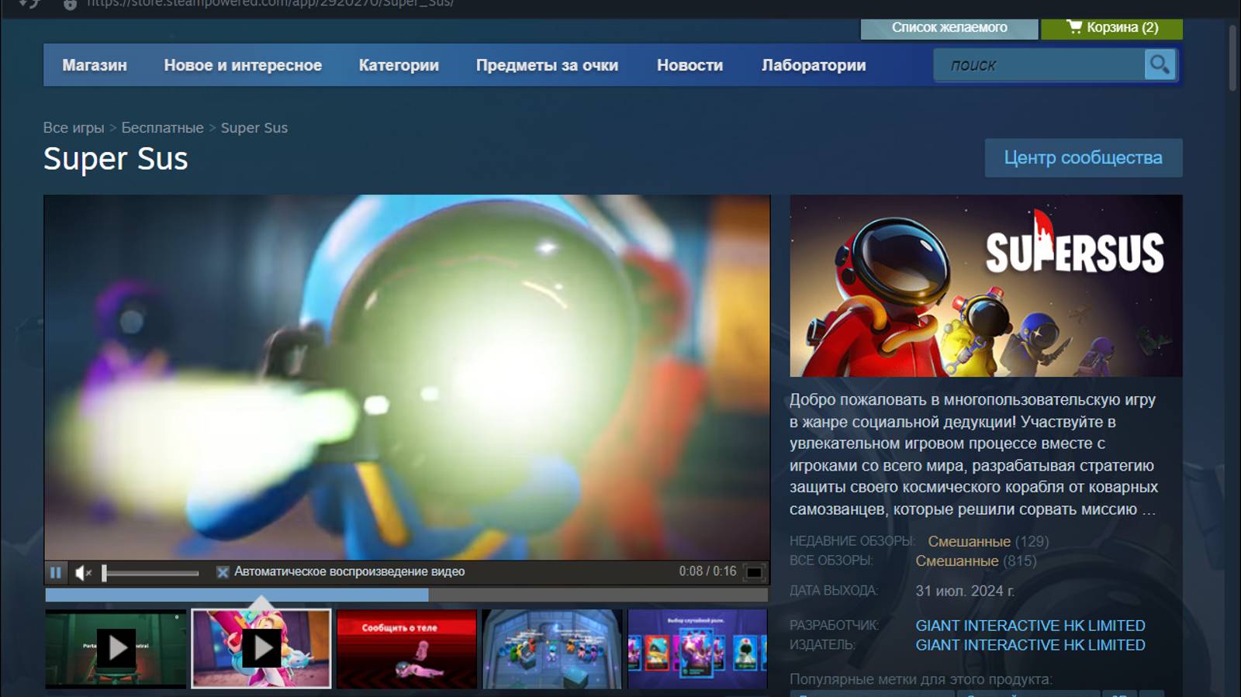Screen dimensions: 1241x697
Task: Open the Категории menu
Action: pos(399,65)
